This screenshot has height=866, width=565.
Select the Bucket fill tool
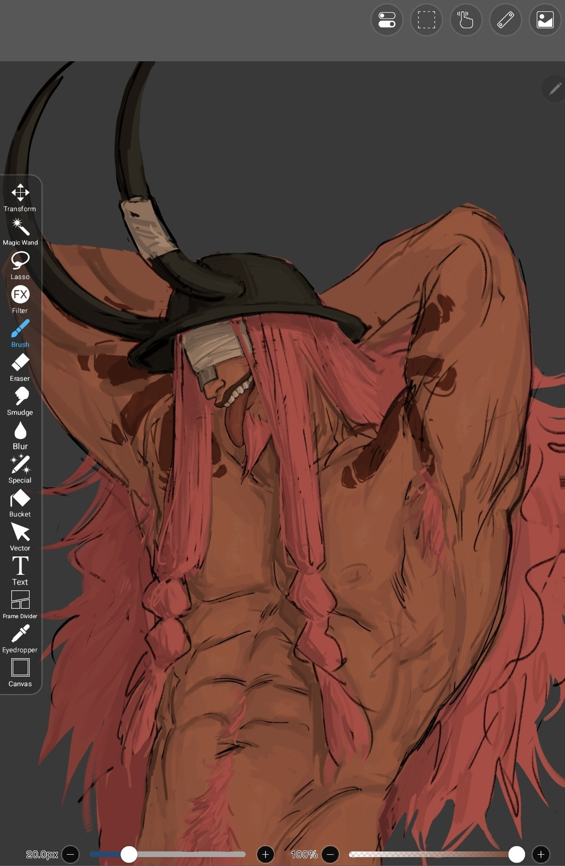(x=20, y=503)
